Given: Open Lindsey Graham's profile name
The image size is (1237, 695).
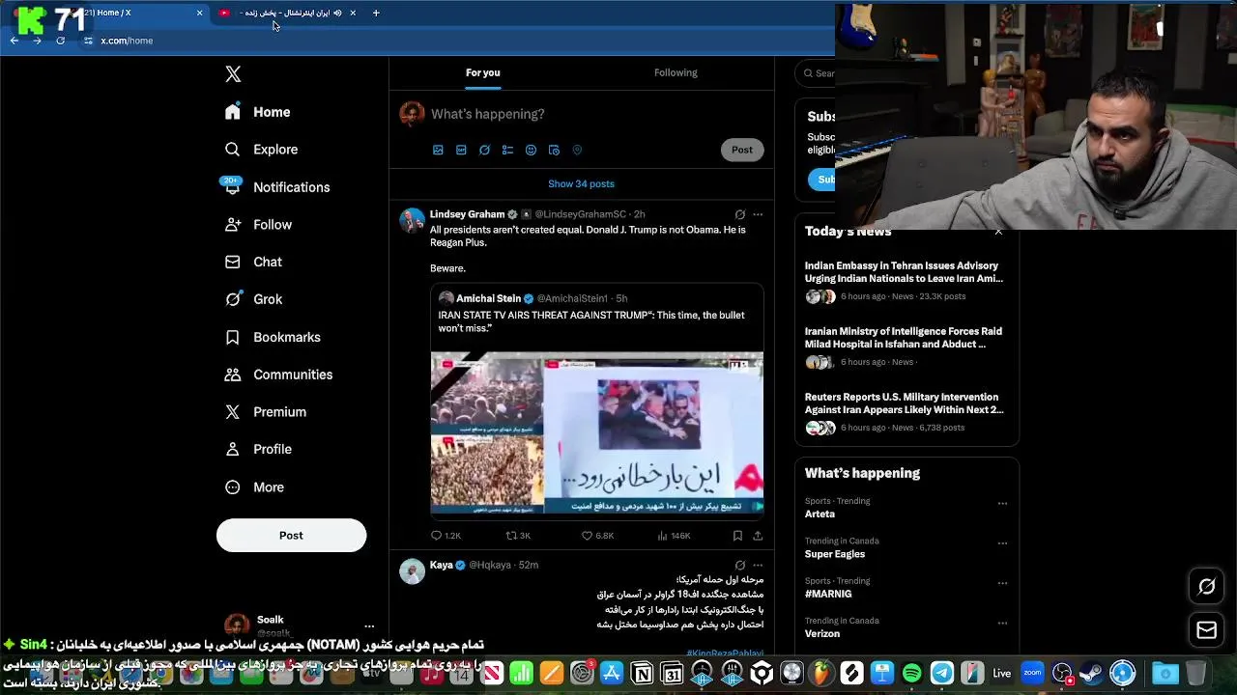Looking at the screenshot, I should [467, 214].
